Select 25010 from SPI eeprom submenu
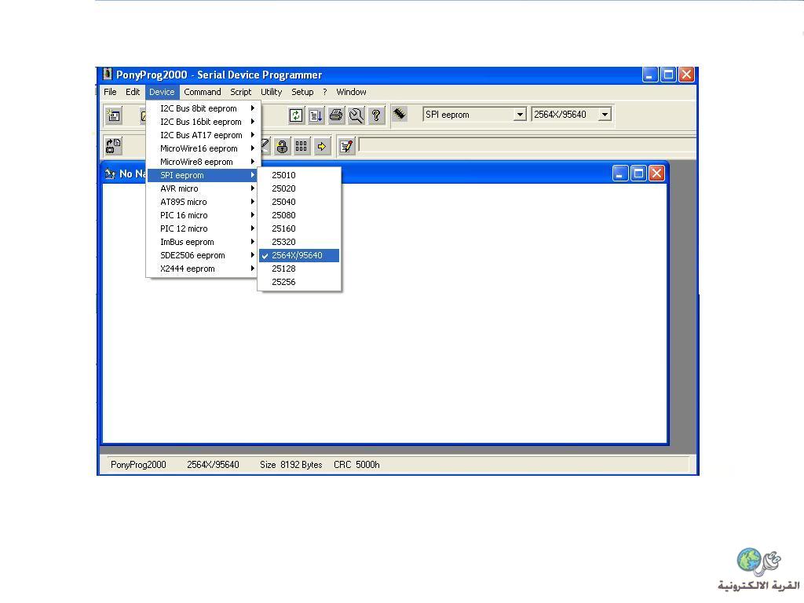This screenshot has width=804, height=603. coord(299,175)
